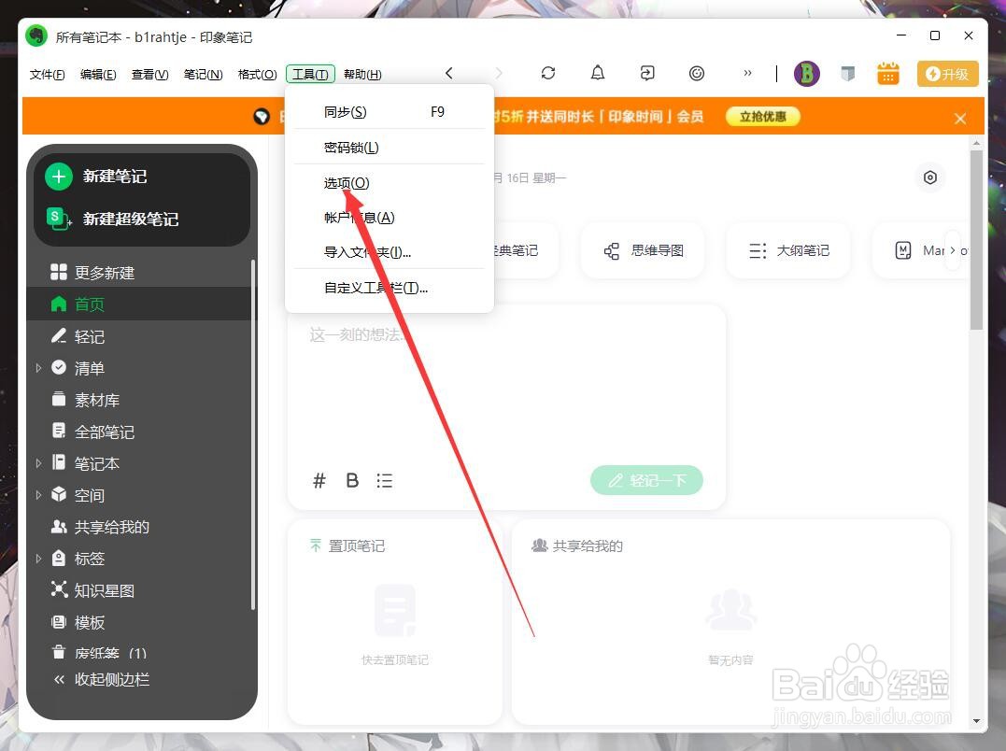The width and height of the screenshot is (1006, 751).
Task: Expand the 清单 tree arrow
Action: [x=38, y=368]
